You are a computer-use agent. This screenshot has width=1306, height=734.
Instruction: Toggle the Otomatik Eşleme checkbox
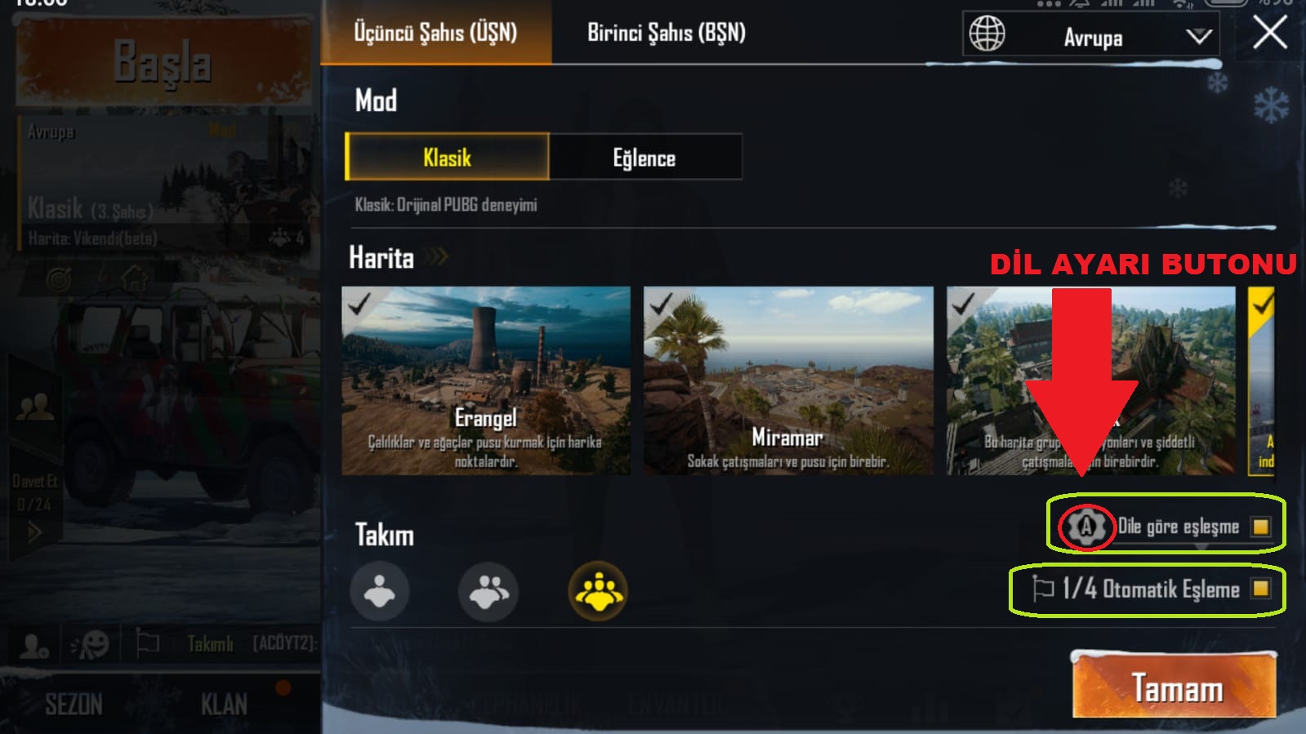point(1261,589)
